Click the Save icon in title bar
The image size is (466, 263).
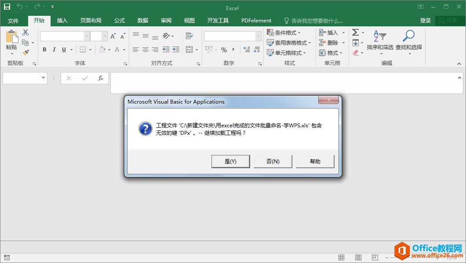(x=7, y=7)
